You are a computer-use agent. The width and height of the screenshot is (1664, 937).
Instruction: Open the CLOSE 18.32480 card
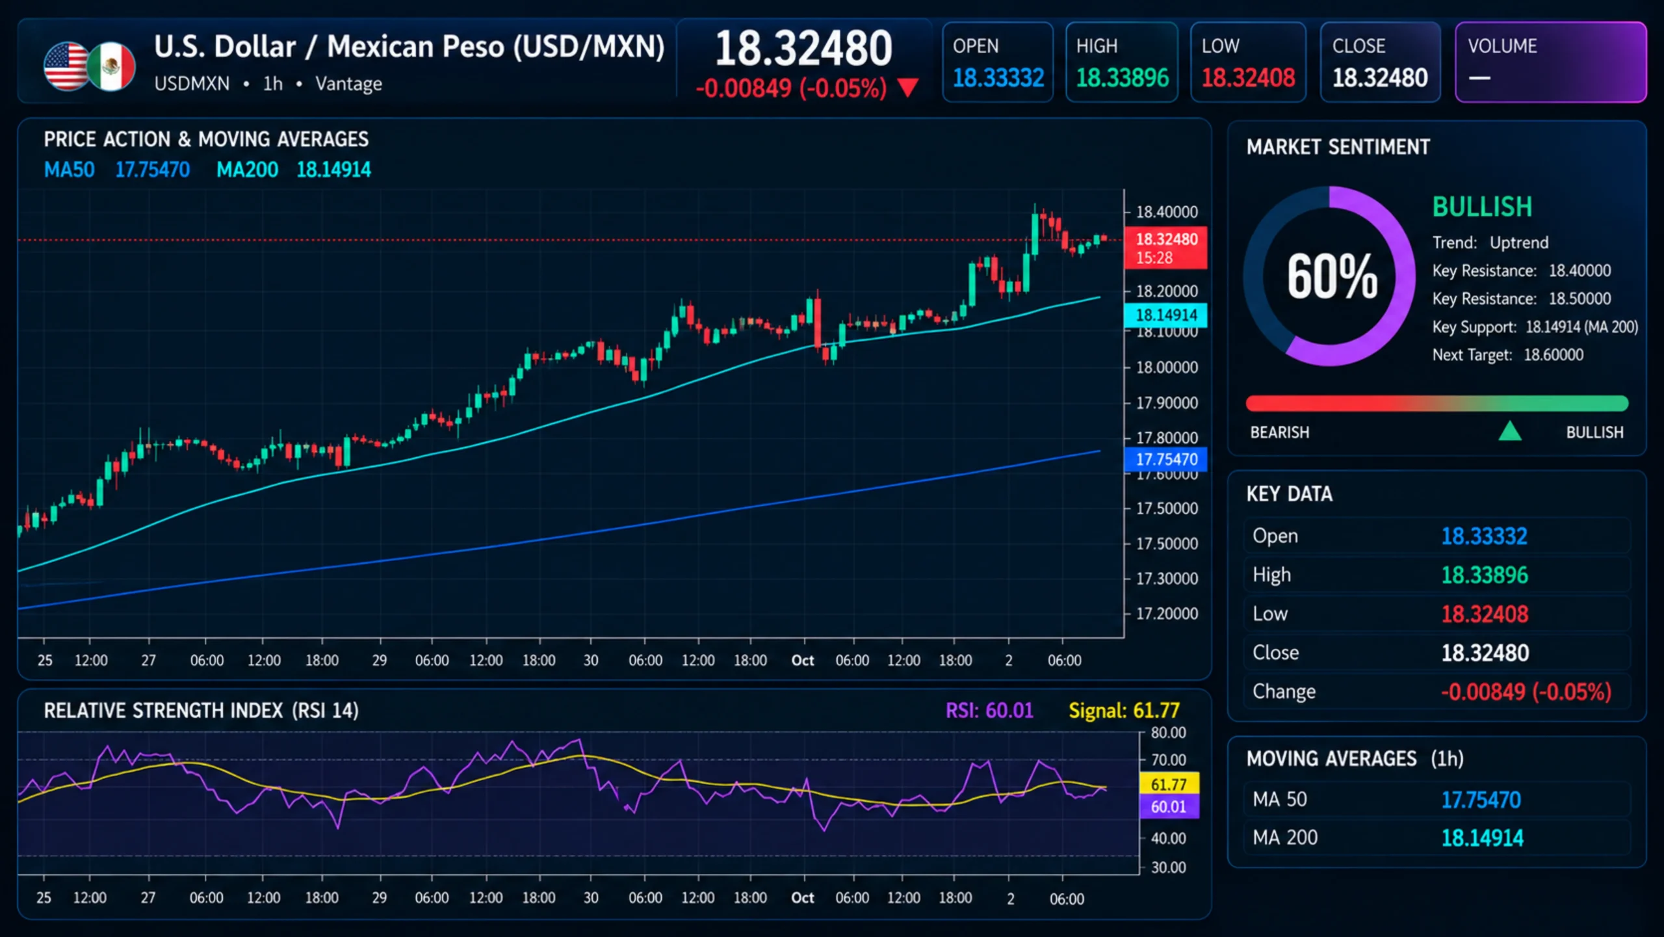(1380, 62)
